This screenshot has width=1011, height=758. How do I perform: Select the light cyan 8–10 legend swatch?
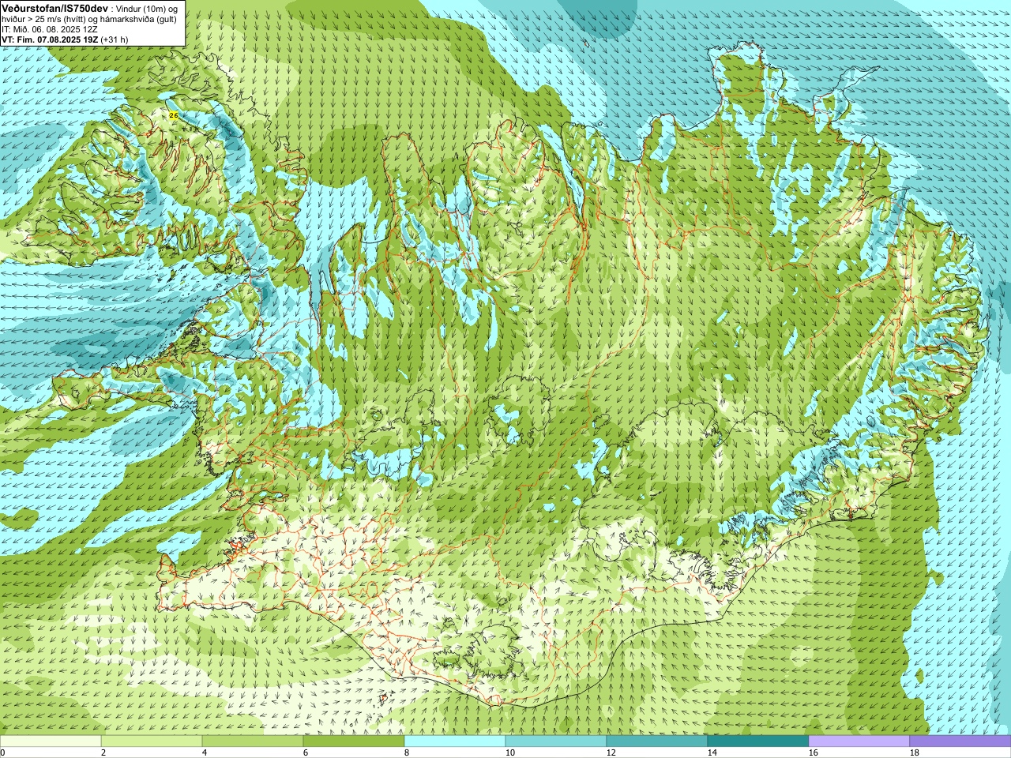[455, 741]
